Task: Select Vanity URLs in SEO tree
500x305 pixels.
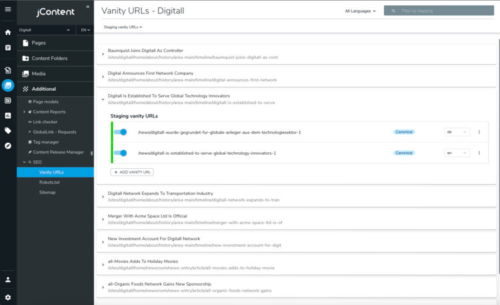Action: 55,172
